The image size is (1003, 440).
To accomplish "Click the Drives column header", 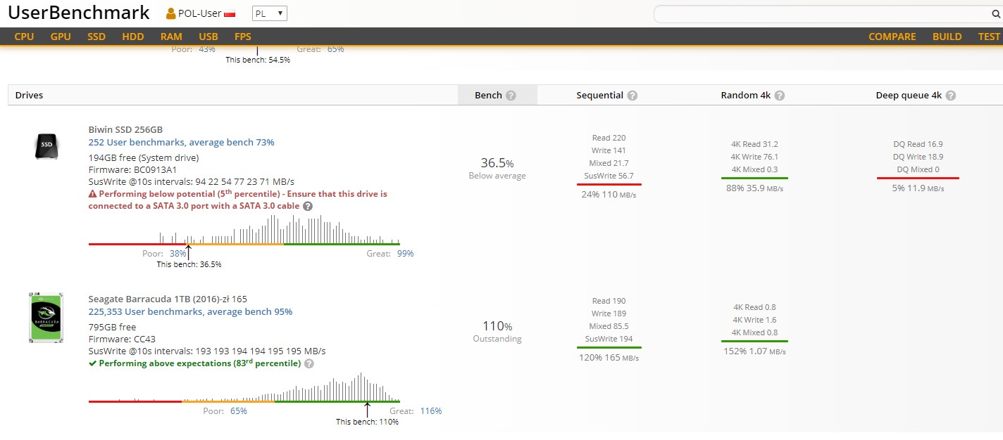I will click(29, 96).
